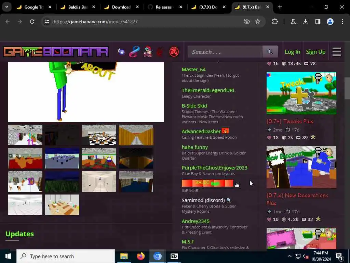Launch Firefox from taskbar
Viewport: 350px width, 263px height.
[x=140, y=256]
